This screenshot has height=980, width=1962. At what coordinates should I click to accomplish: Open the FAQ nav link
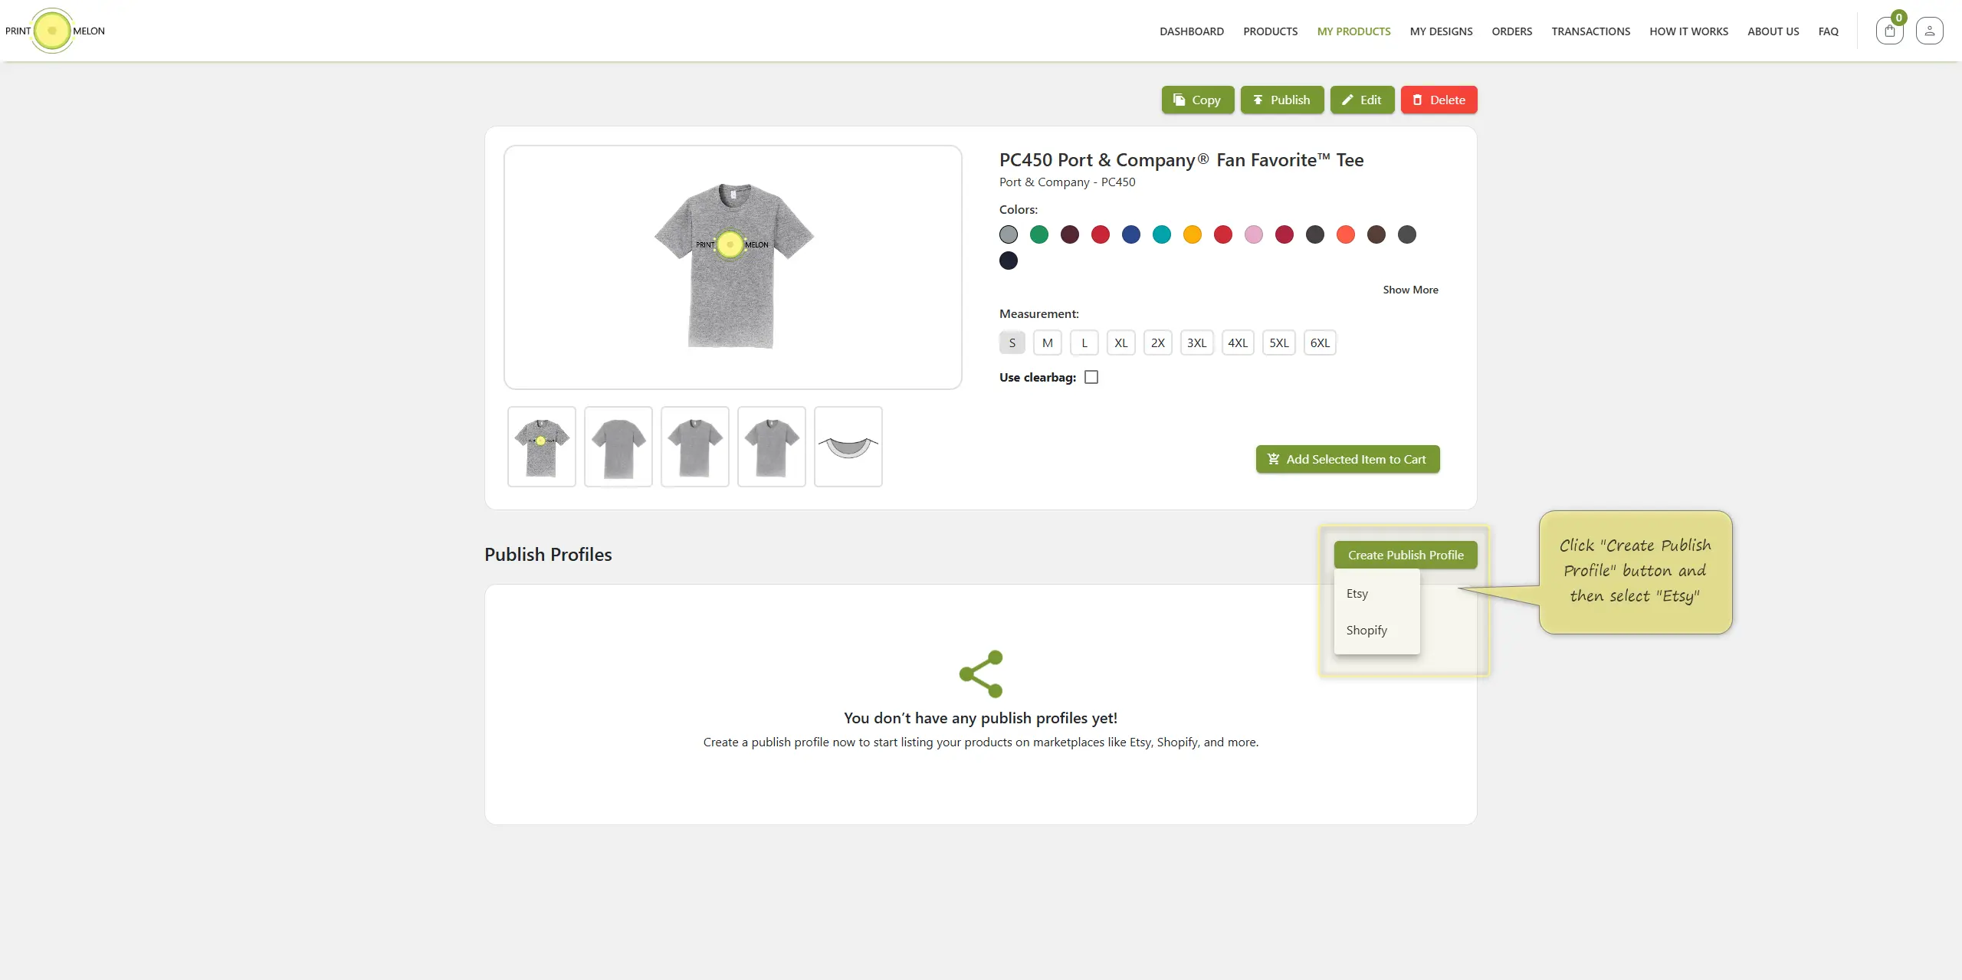point(1828,31)
